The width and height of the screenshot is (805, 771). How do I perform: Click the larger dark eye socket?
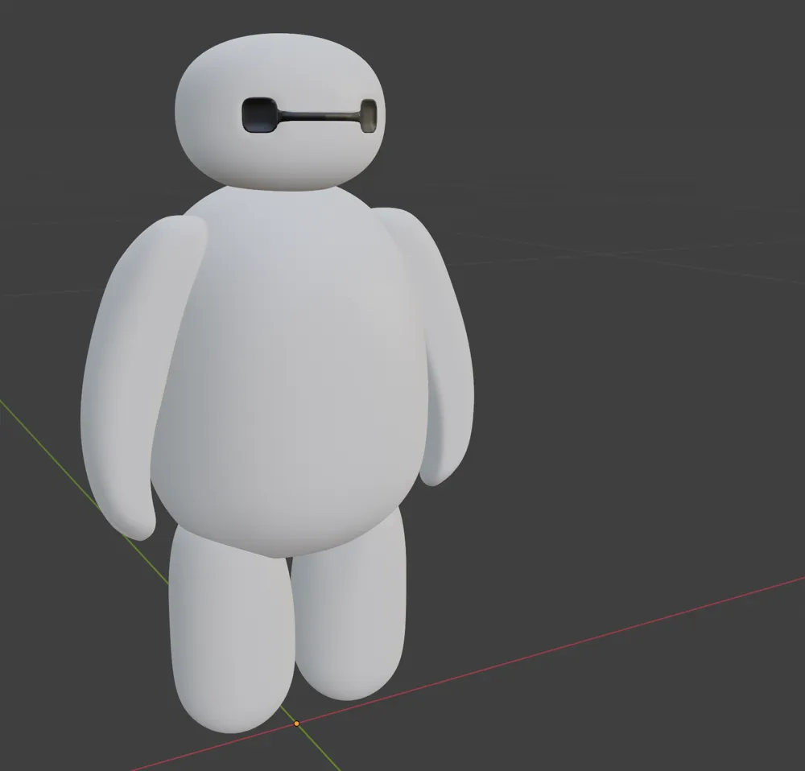pyautogui.click(x=260, y=115)
